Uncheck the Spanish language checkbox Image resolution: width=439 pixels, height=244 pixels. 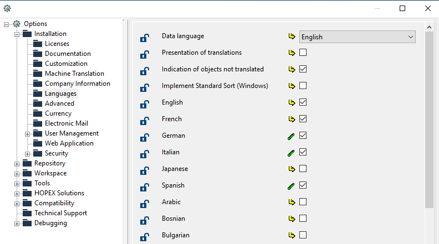click(x=303, y=185)
